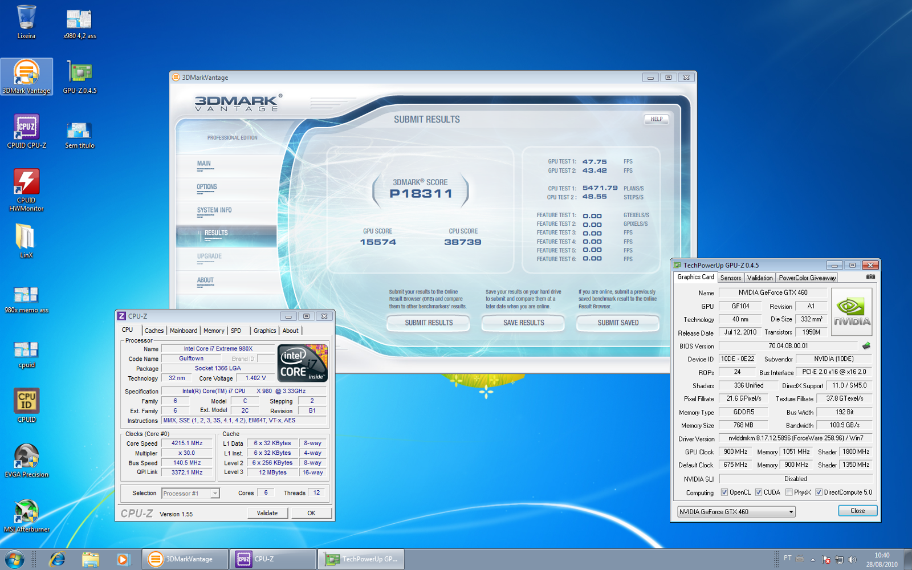Open the CPUID folder desktop icon

click(x=26, y=405)
